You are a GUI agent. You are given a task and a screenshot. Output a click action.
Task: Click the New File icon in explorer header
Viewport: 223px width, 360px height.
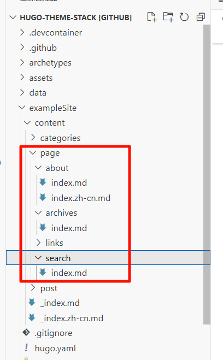[x=152, y=17]
